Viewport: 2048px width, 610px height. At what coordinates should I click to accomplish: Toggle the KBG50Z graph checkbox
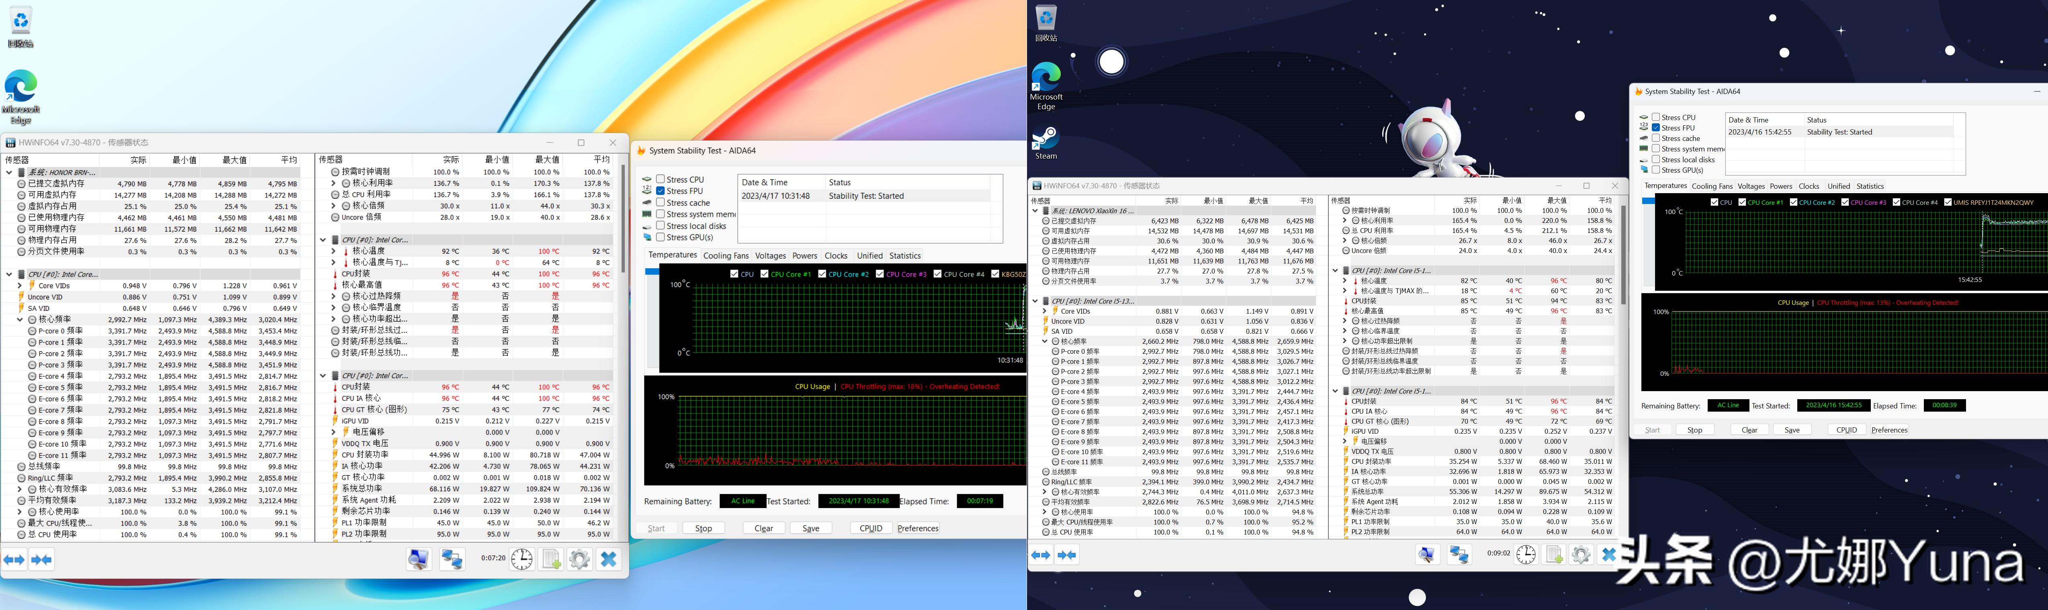coord(995,274)
